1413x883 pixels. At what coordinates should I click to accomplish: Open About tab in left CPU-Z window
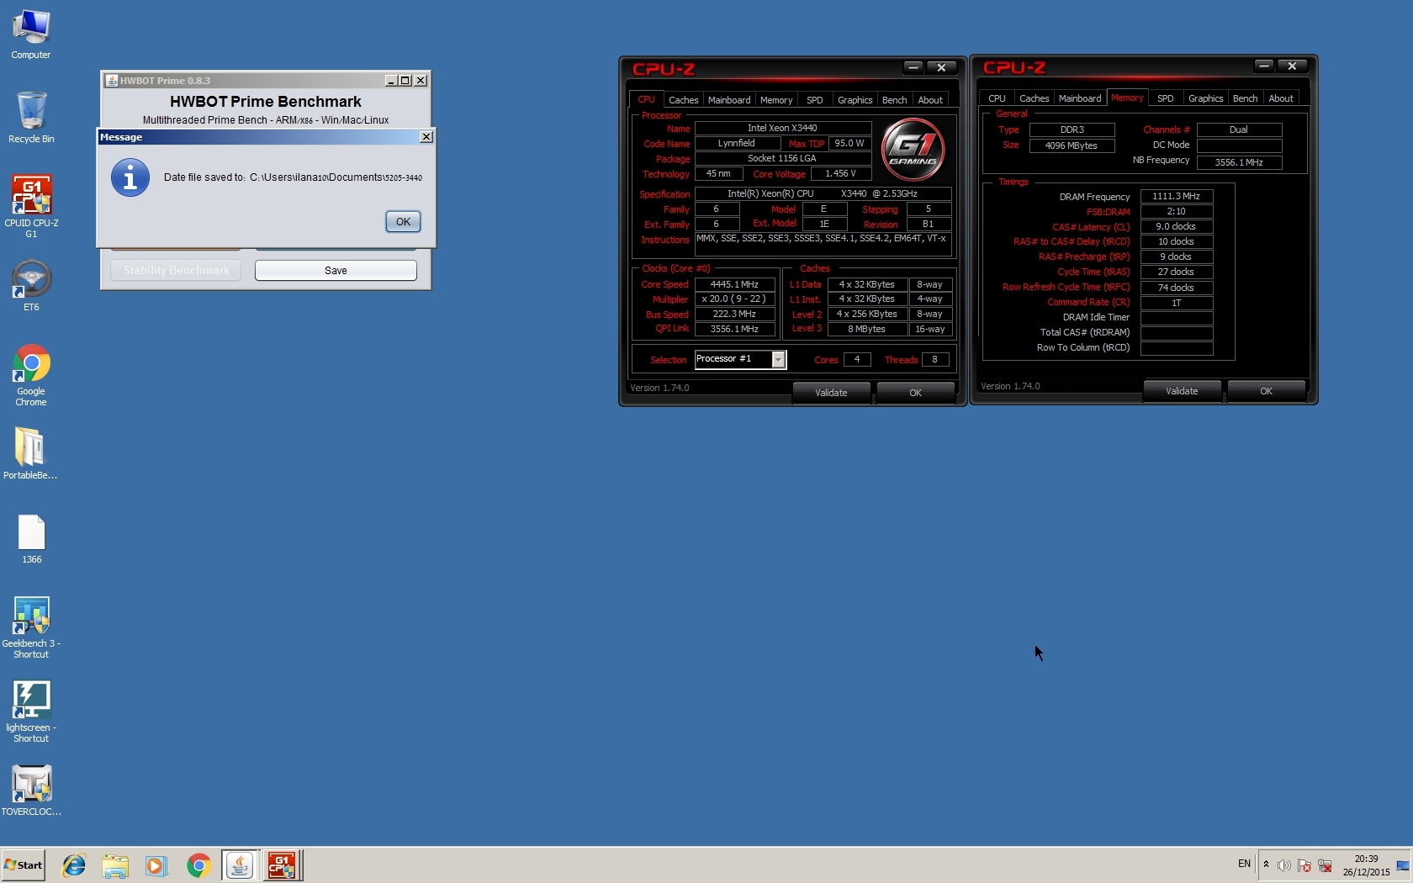930,100
